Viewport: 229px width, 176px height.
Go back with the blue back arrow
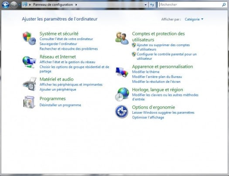(6, 5)
